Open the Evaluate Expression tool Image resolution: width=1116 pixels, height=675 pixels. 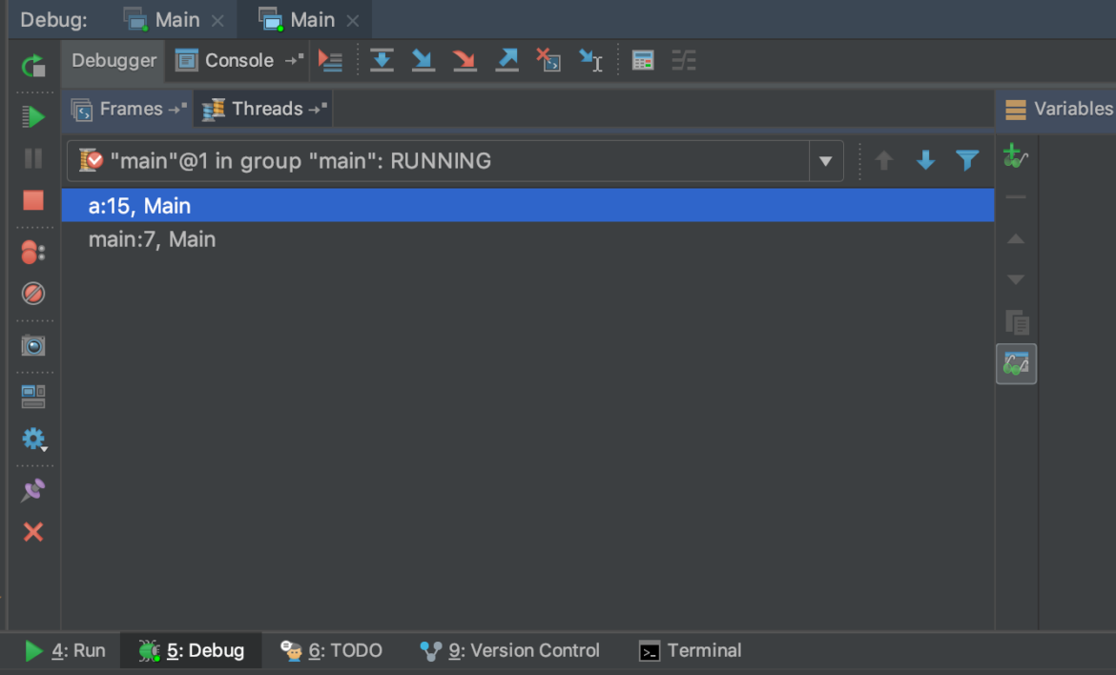coord(643,60)
